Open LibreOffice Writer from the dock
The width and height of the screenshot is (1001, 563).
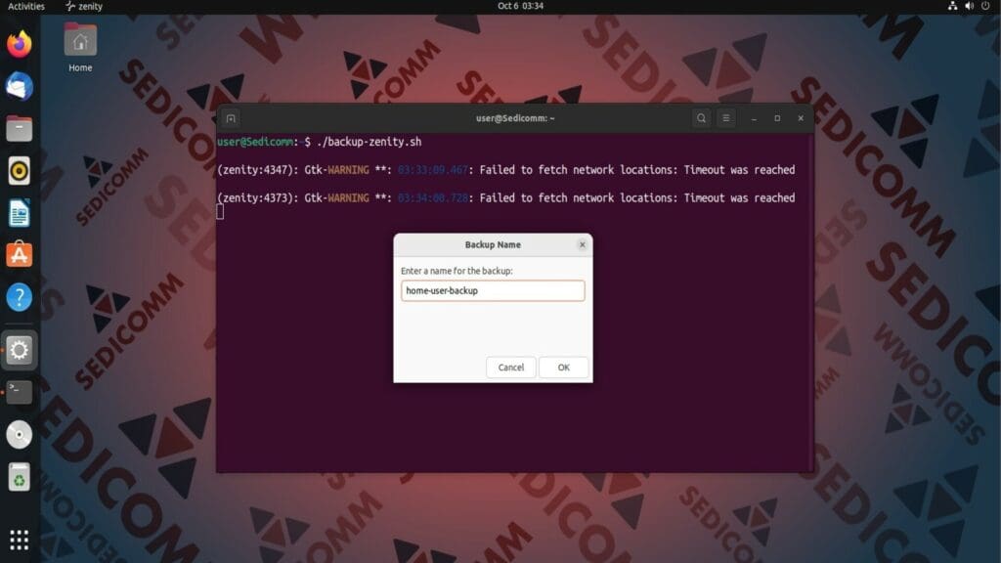[x=19, y=212]
